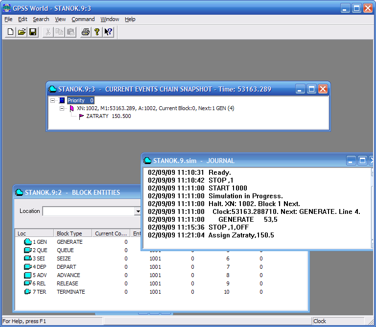Click the Clock status bar pane

coord(338,321)
